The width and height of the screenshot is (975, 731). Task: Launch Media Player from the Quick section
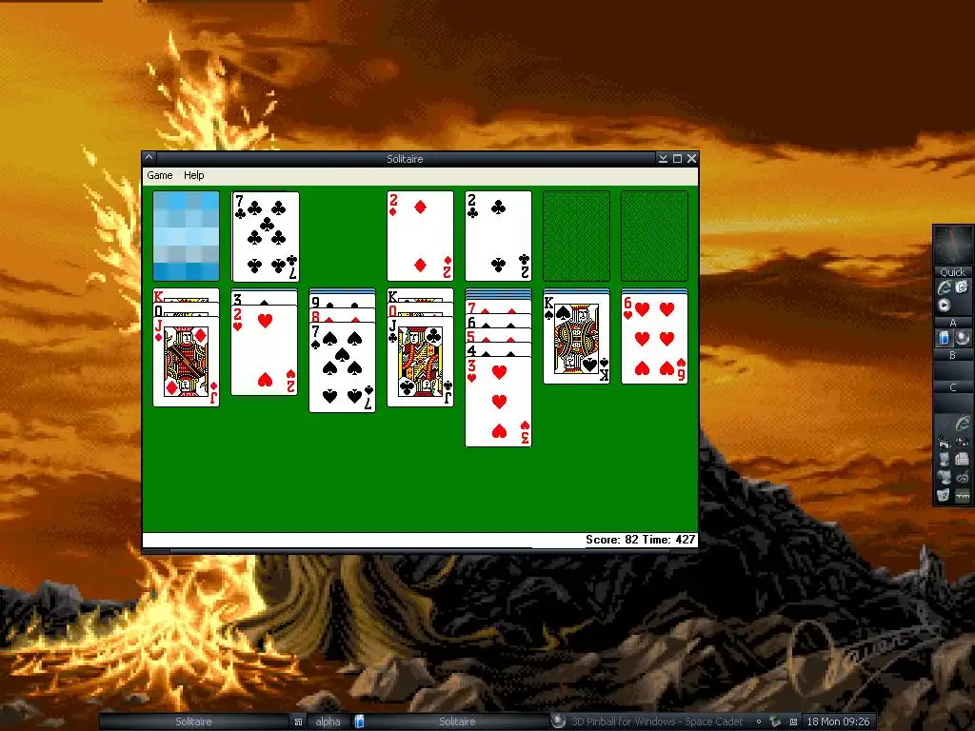tap(944, 306)
